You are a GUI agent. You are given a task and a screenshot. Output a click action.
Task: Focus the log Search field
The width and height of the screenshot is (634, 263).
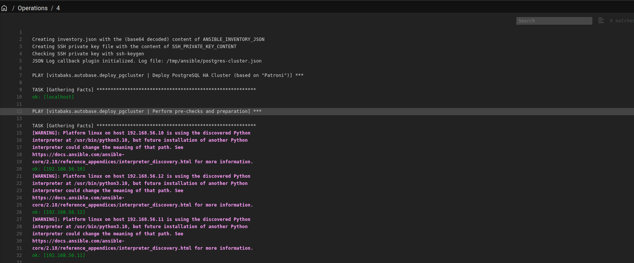tap(554, 21)
